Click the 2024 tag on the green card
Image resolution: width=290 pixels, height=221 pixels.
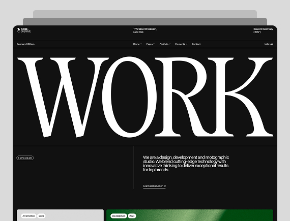[x=132, y=216]
